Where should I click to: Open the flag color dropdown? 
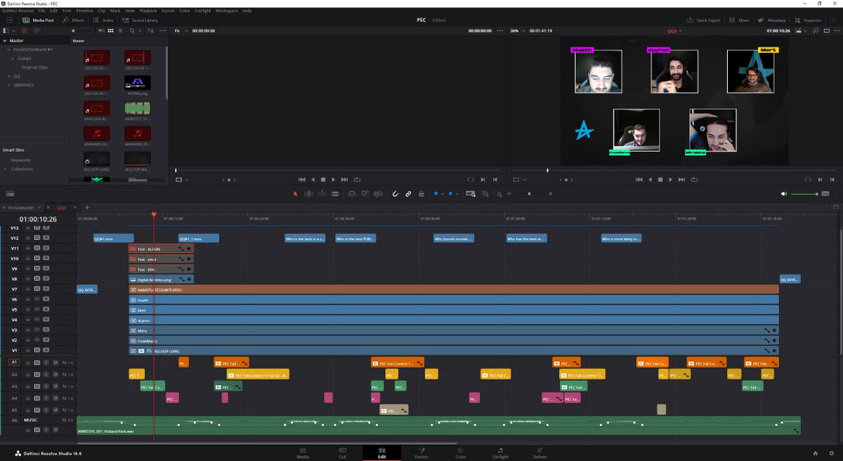coord(443,194)
